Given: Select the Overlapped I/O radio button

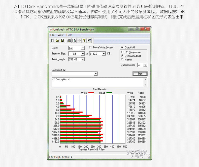Looking at the screenshot, I should coord(122,56).
